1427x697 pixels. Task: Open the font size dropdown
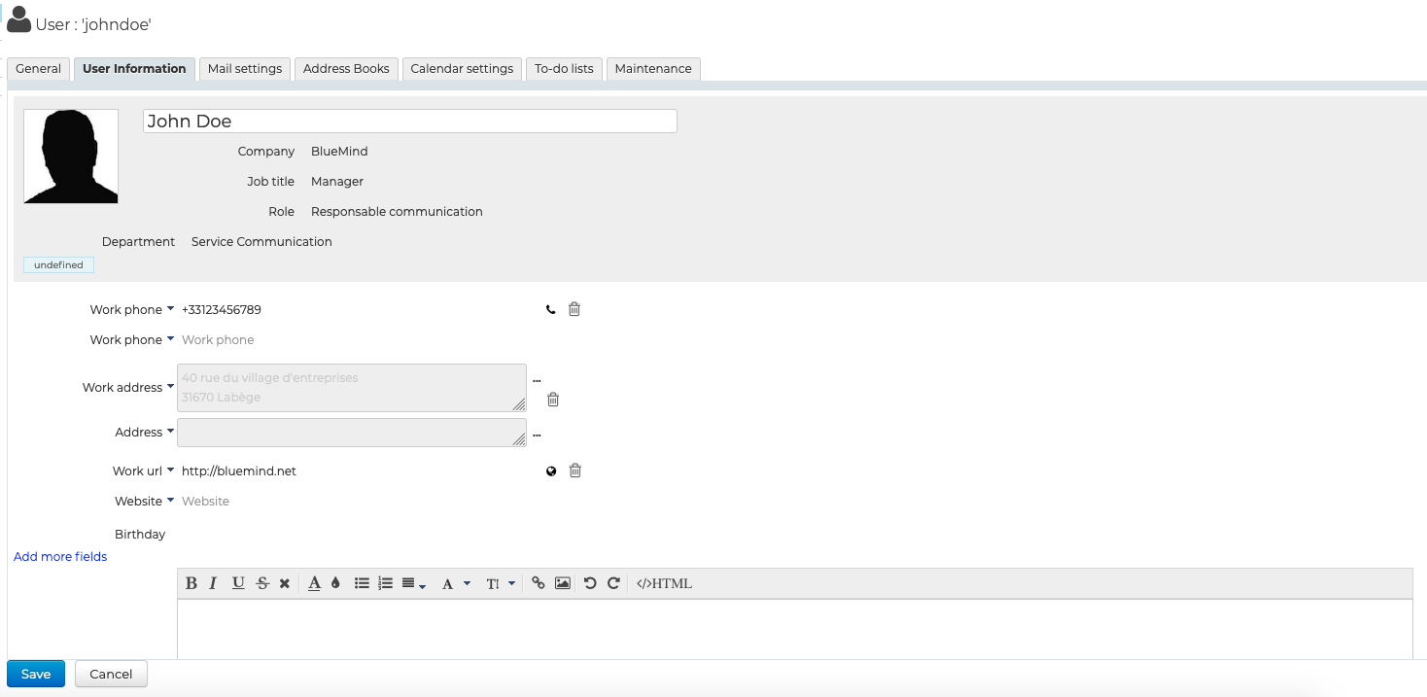[501, 583]
